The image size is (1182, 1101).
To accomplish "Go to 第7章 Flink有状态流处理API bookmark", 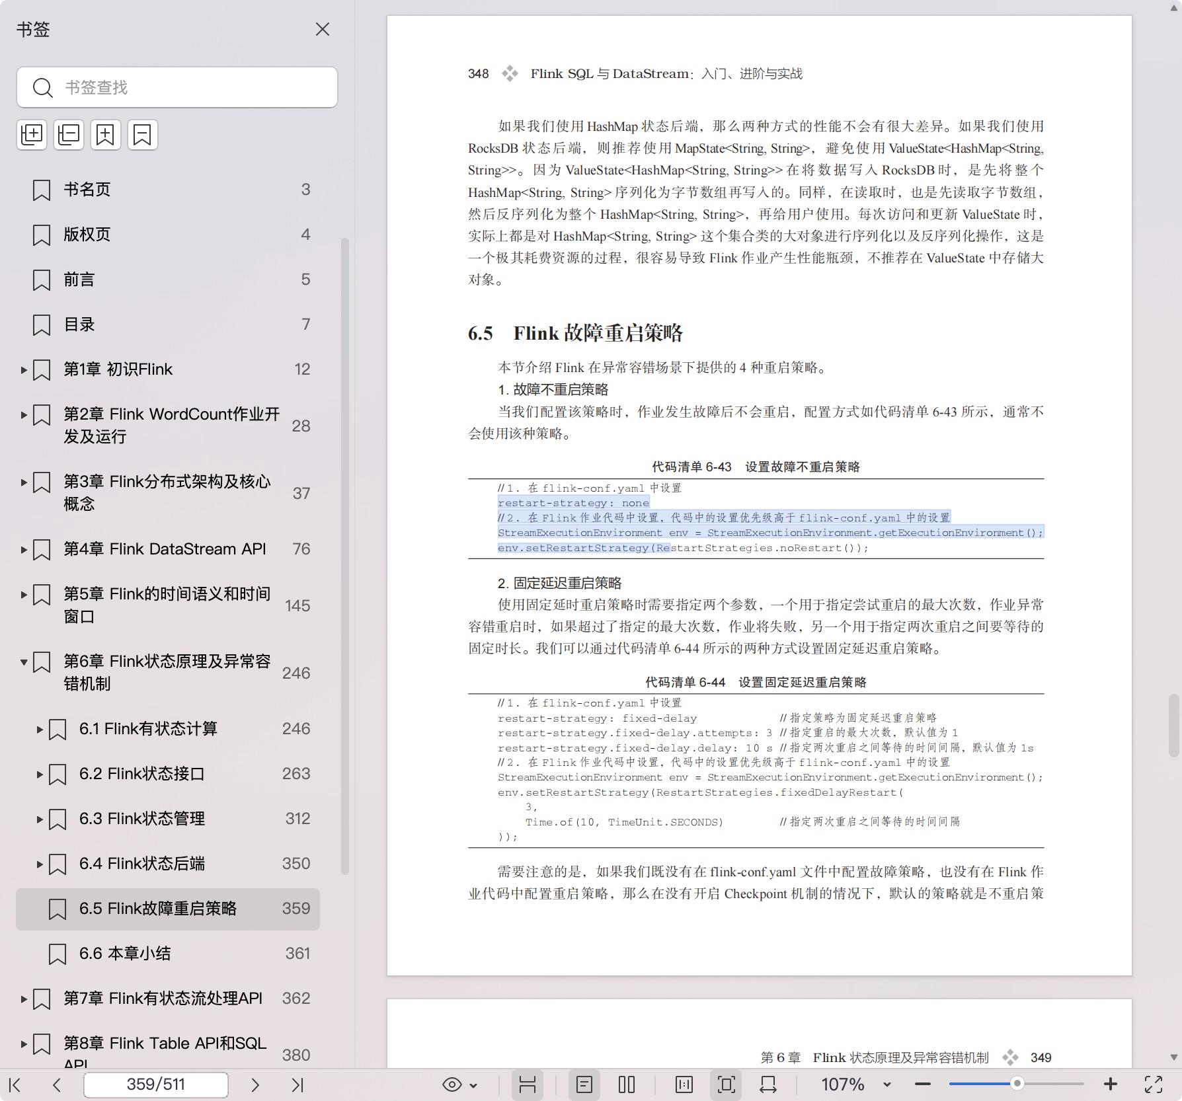I will (x=163, y=999).
